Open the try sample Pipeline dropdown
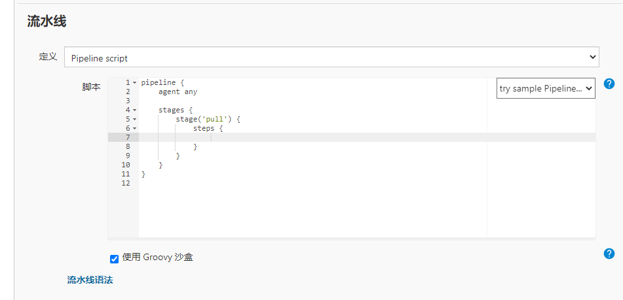Screen dimensions: 623x300 coord(545,88)
